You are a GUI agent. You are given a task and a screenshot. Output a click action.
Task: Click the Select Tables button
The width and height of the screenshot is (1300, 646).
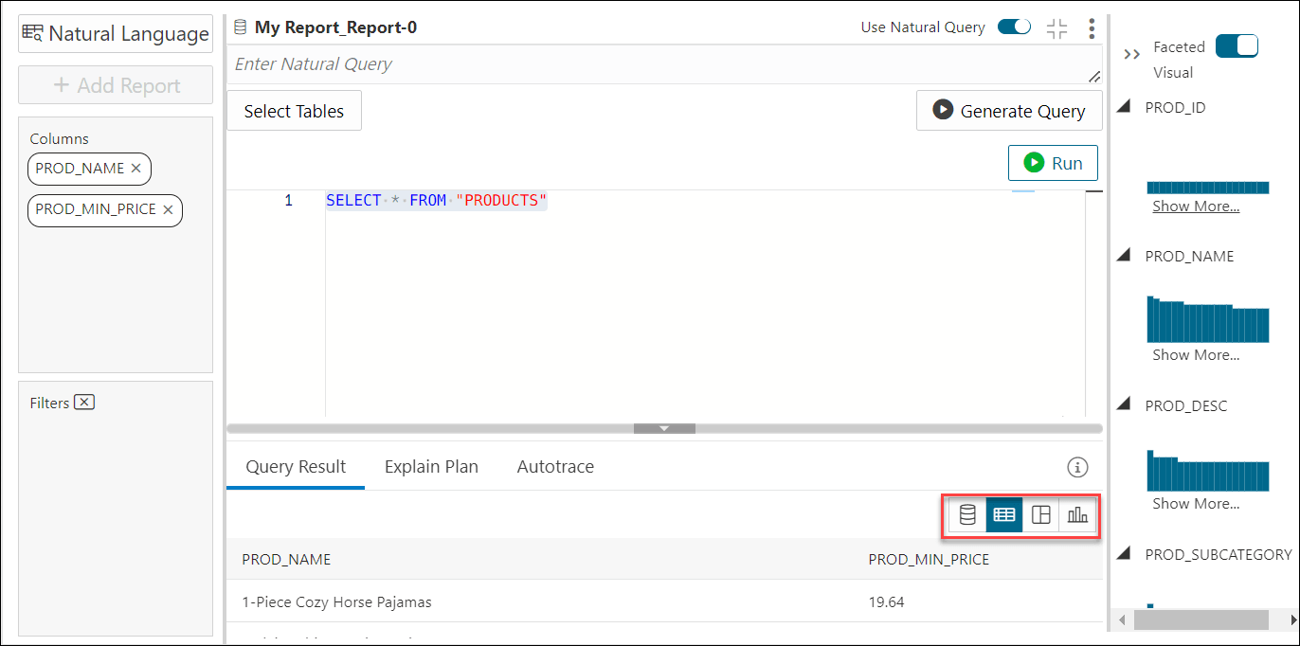294,112
